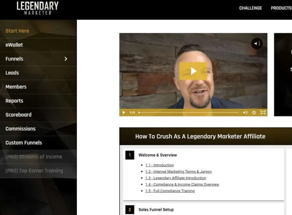Screen dimensions: 292x215
Task: Click the small play icon in the video bar
Action: (124, 112)
